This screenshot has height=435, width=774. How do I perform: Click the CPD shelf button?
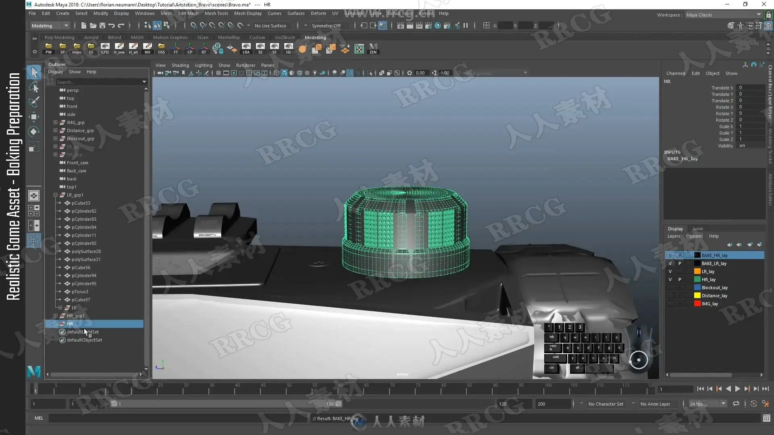pos(105,49)
